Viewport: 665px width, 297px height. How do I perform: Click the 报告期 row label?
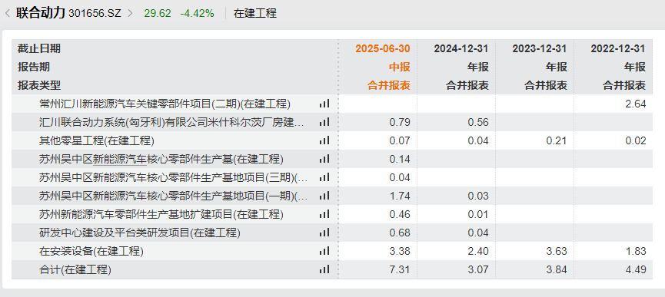[34, 67]
